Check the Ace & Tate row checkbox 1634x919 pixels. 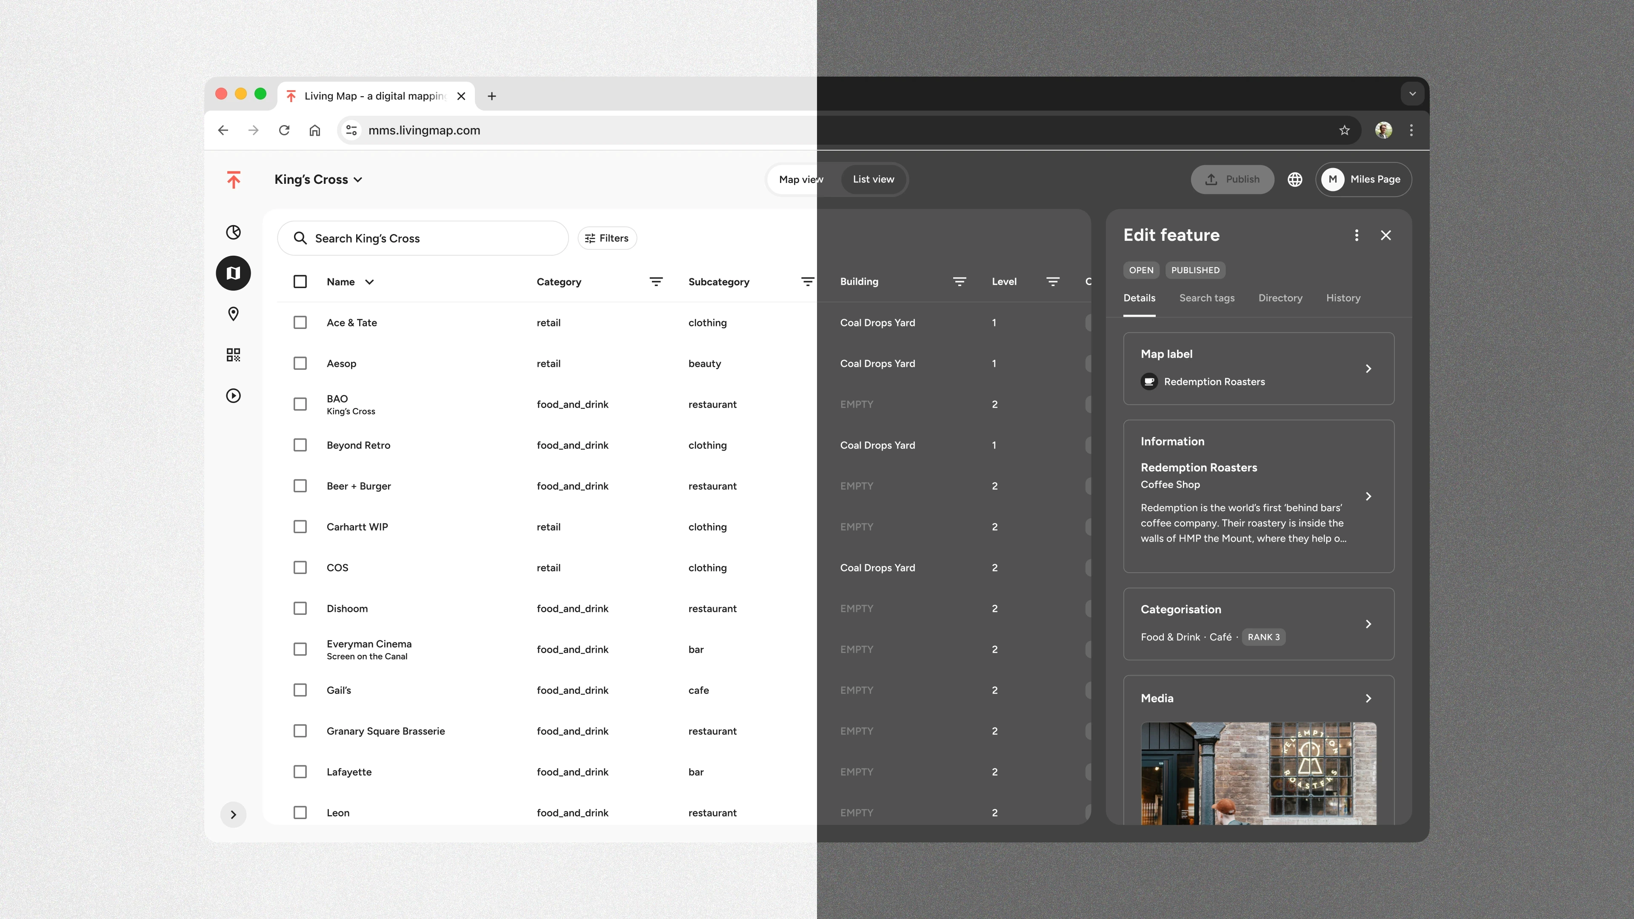pos(300,323)
